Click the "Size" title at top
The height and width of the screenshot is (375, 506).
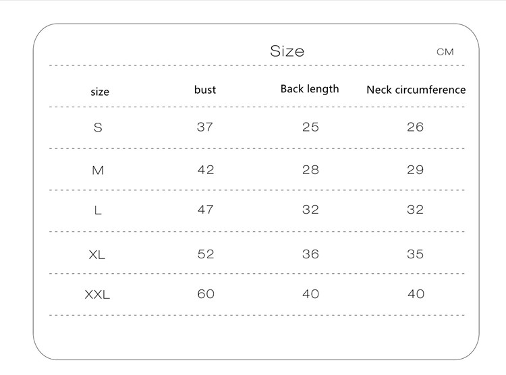[x=287, y=51]
